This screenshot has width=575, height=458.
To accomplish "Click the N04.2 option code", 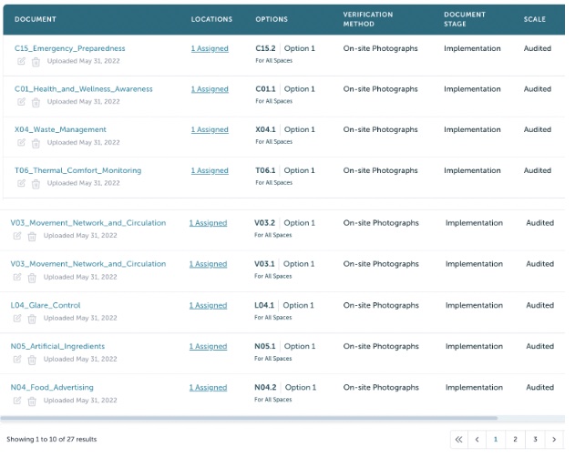I will [x=265, y=387].
